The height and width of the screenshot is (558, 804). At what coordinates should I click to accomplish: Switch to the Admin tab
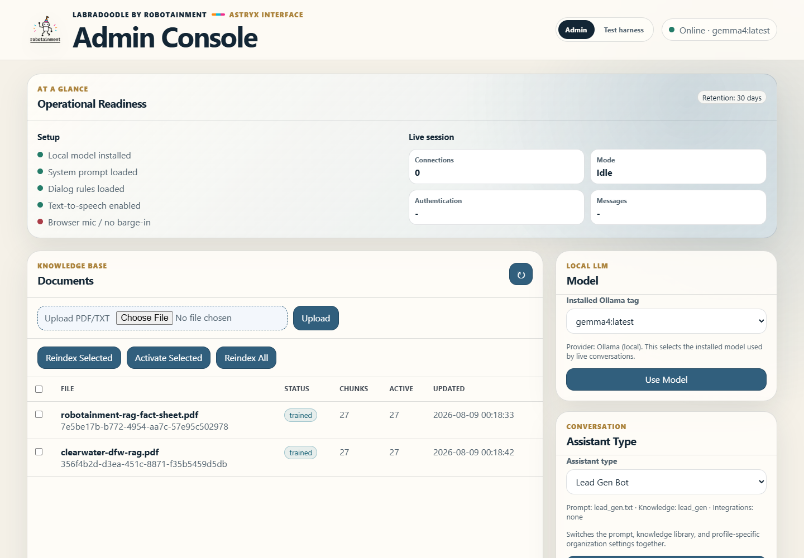click(576, 30)
